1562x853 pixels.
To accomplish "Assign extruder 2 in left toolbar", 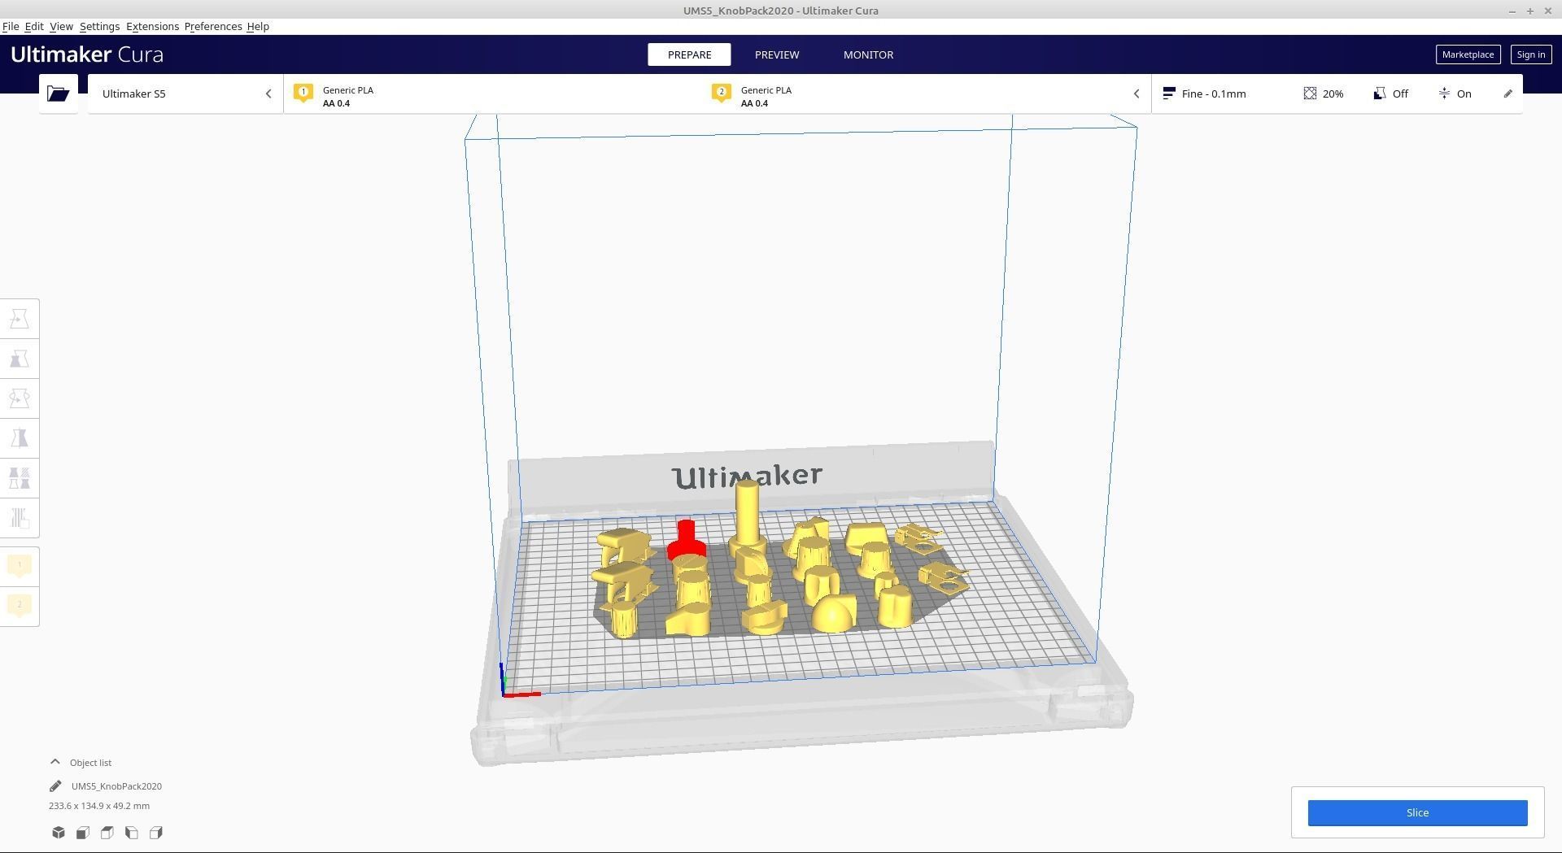I will 20,605.
